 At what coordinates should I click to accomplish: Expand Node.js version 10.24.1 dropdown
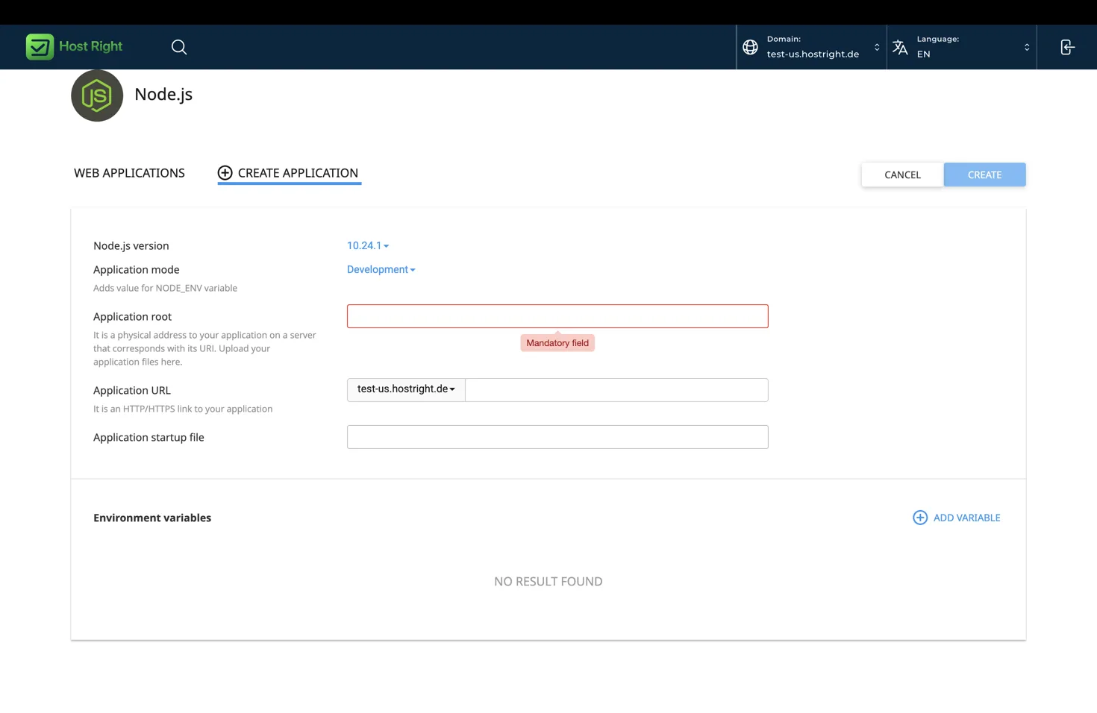368,245
